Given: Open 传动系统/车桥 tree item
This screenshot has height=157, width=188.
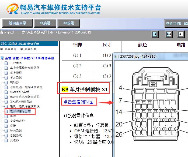Looking at the screenshot, I should pos(19,92).
